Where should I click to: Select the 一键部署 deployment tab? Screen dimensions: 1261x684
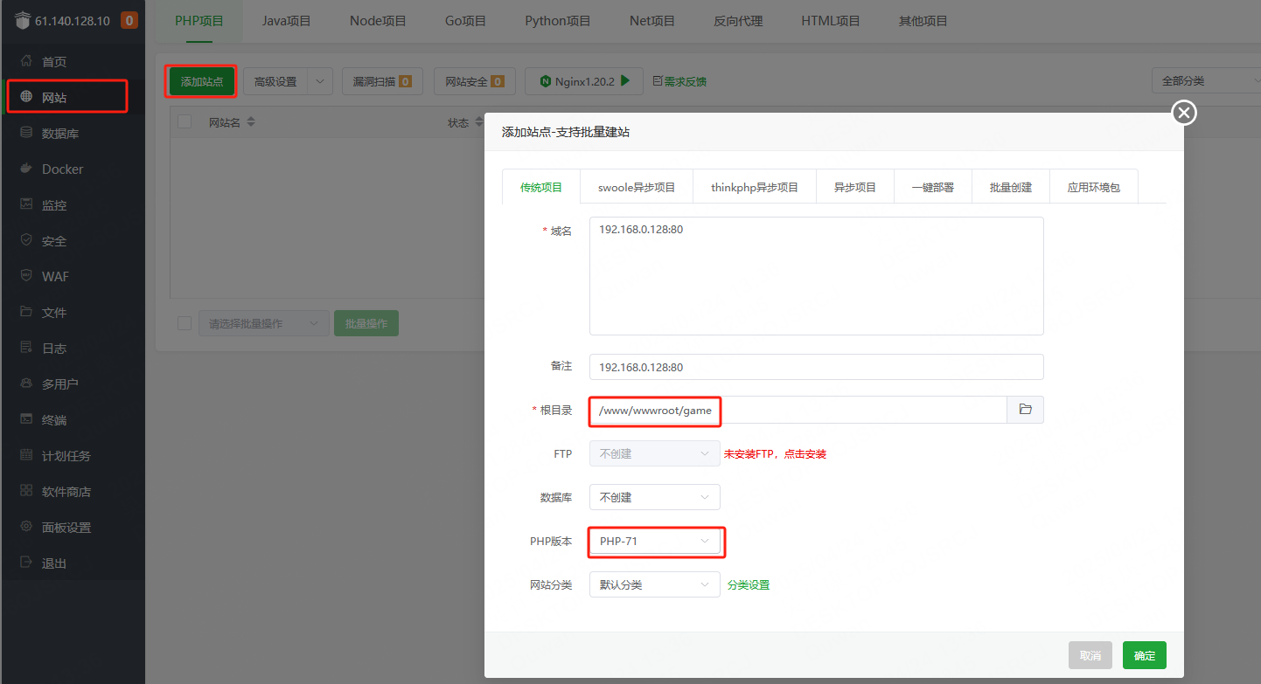[x=932, y=186]
